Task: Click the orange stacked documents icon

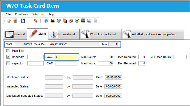Action: [65, 21]
